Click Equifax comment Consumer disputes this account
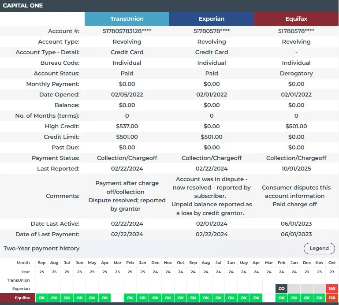 296,192
